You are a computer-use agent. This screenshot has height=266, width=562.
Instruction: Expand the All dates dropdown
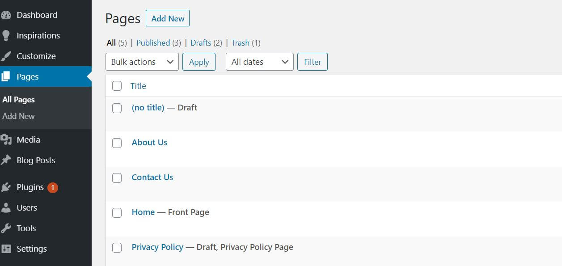point(259,62)
